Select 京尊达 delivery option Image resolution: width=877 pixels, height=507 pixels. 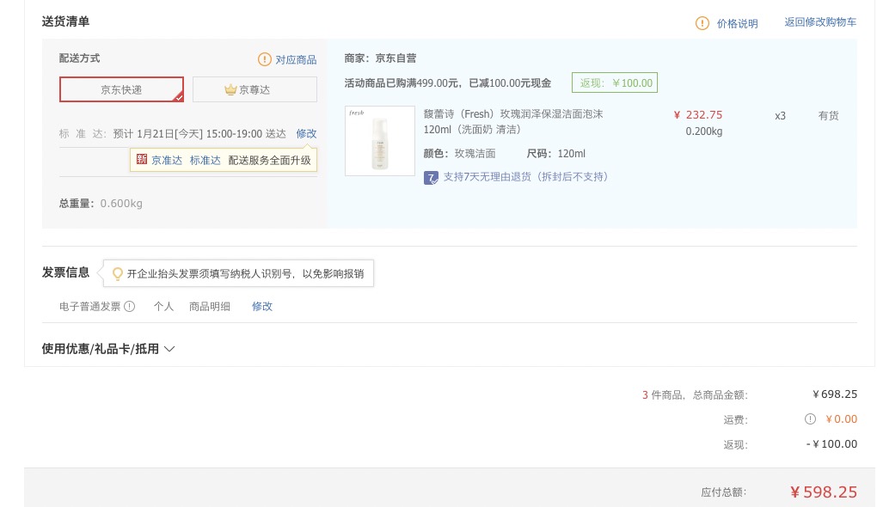255,89
